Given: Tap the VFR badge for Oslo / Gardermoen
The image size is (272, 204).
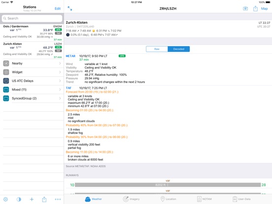Looking at the screenshot, I should pos(58,30).
